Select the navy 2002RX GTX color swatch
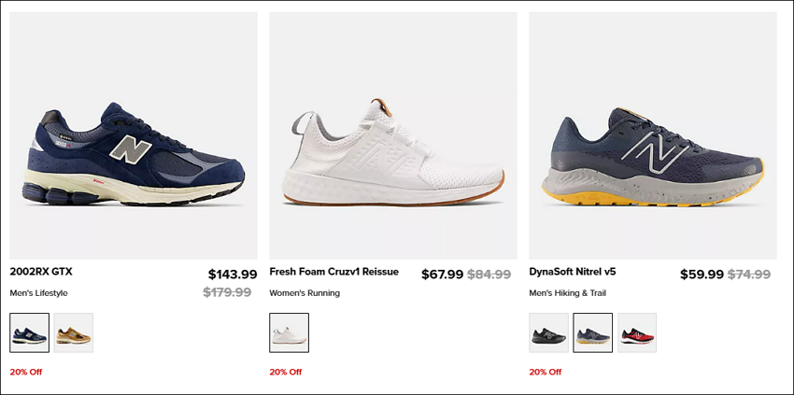Image resolution: width=794 pixels, height=395 pixels. pos(29,332)
